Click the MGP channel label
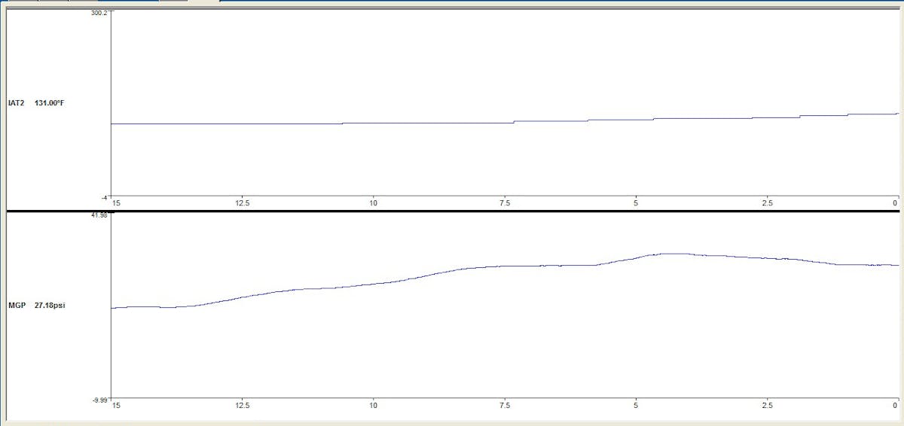 coord(17,306)
